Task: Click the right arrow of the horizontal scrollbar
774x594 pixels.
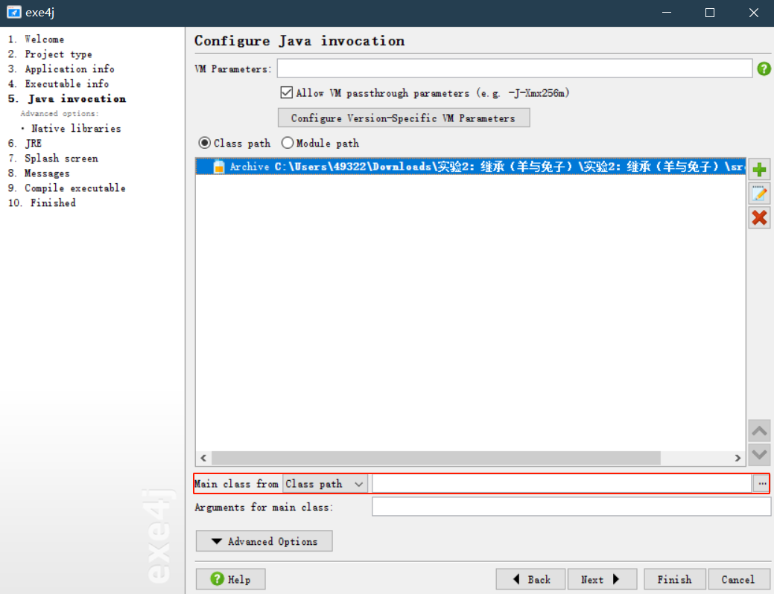Action: [x=737, y=458]
